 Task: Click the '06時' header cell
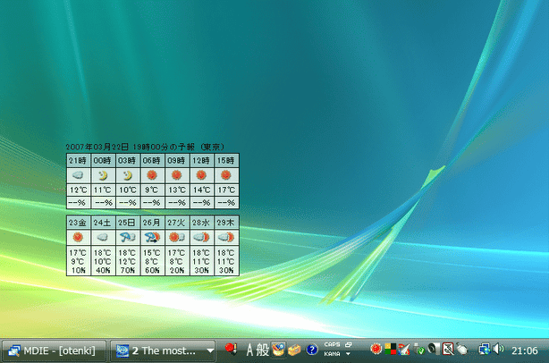pos(152,161)
